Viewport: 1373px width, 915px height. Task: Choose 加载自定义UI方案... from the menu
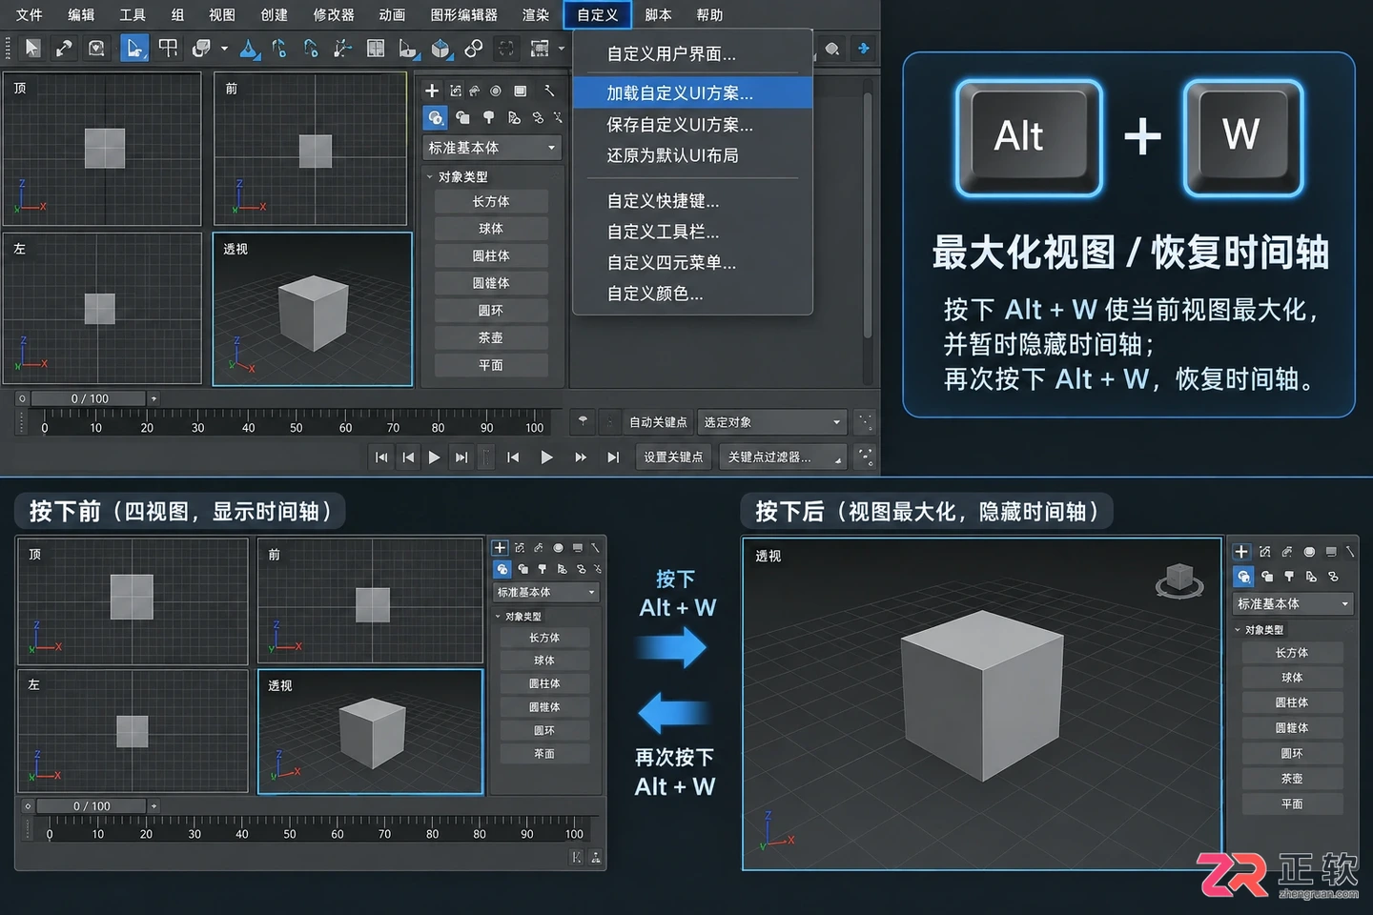click(692, 93)
